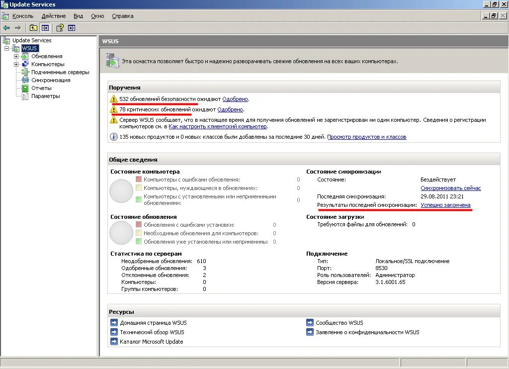
Task: Select Параметры in the tree
Action: (x=45, y=96)
